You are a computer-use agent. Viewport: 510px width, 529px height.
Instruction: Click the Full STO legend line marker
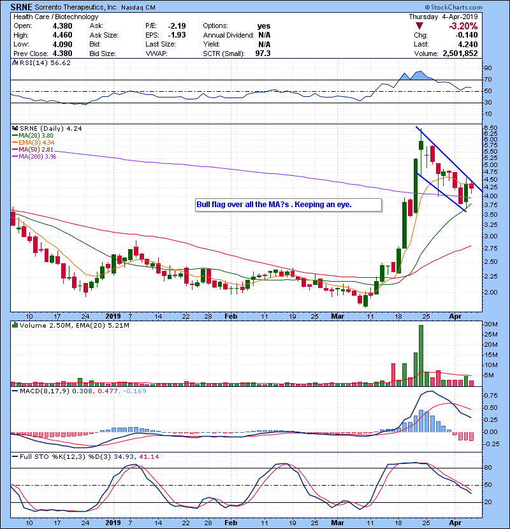[x=15, y=457]
